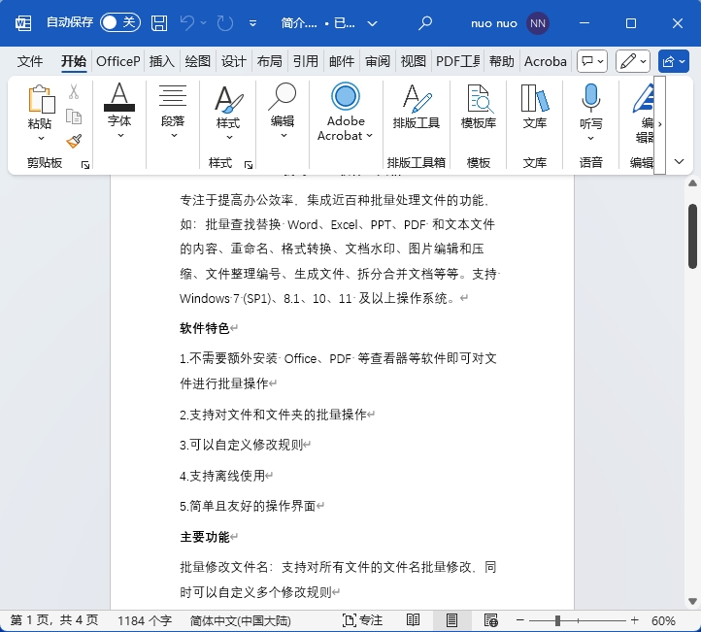Open the 编辑 find and edit menu
The height and width of the screenshot is (632, 701).
point(283,110)
